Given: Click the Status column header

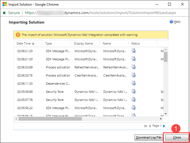Looking at the screenshot, I should pyautogui.click(x=135, y=43).
